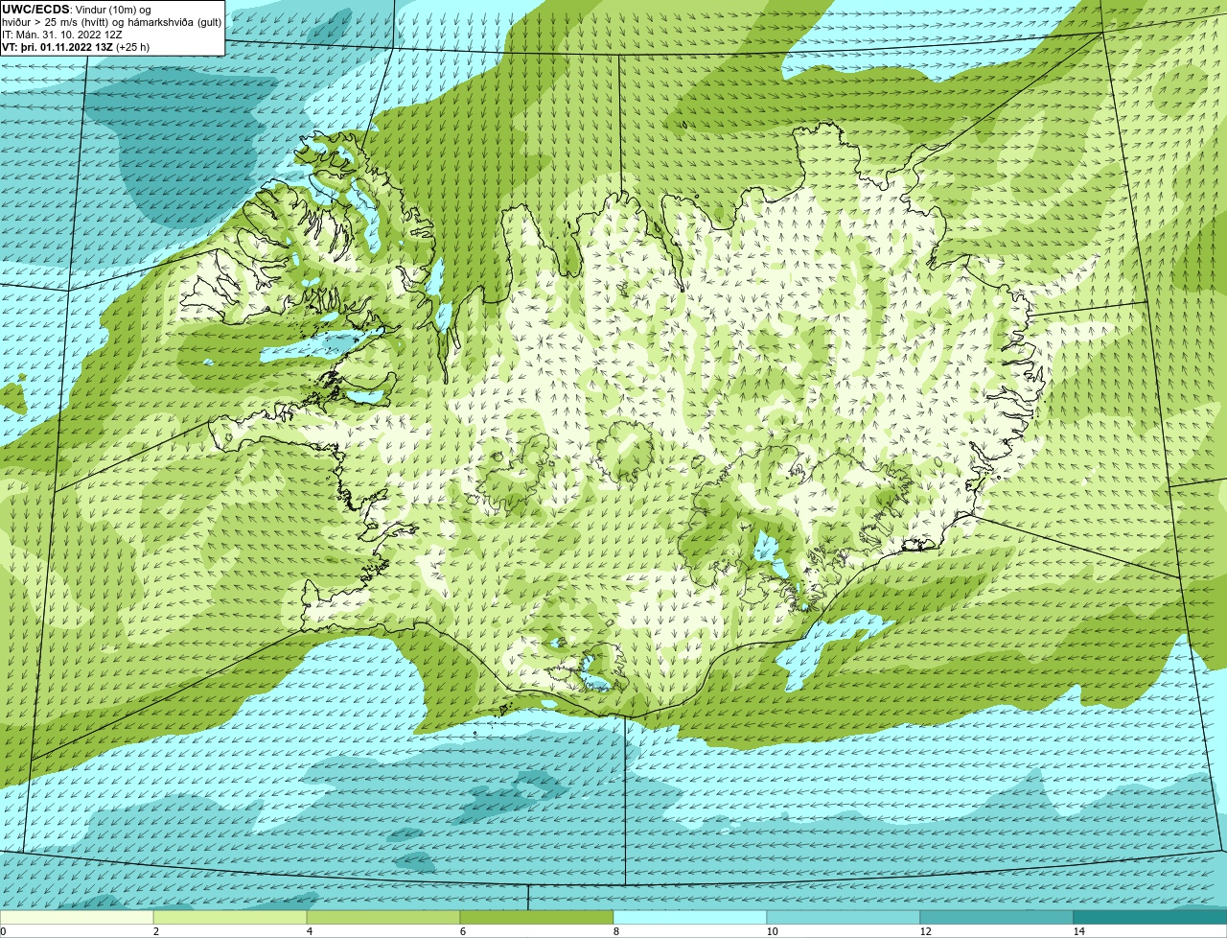Click the legend value label "4"

point(309,931)
